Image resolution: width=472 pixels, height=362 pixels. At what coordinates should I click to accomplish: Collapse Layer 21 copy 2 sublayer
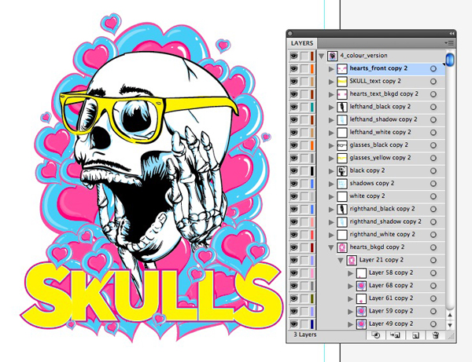(341, 260)
